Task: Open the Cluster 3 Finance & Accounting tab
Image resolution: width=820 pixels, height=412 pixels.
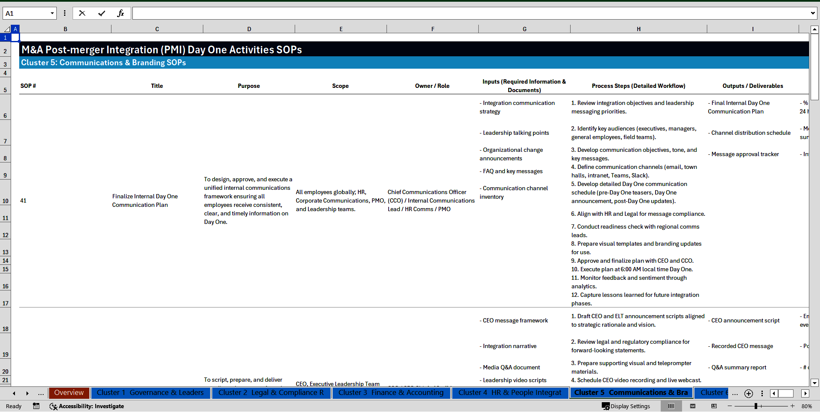Action: point(391,393)
